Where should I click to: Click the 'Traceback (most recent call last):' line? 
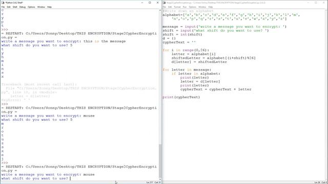coord(39,84)
